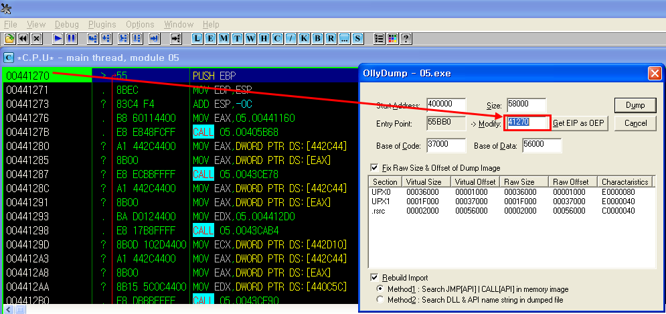The height and width of the screenshot is (314, 666).
Task: Open Run trace with ellipsis button
Action: pyautogui.click(x=344, y=39)
